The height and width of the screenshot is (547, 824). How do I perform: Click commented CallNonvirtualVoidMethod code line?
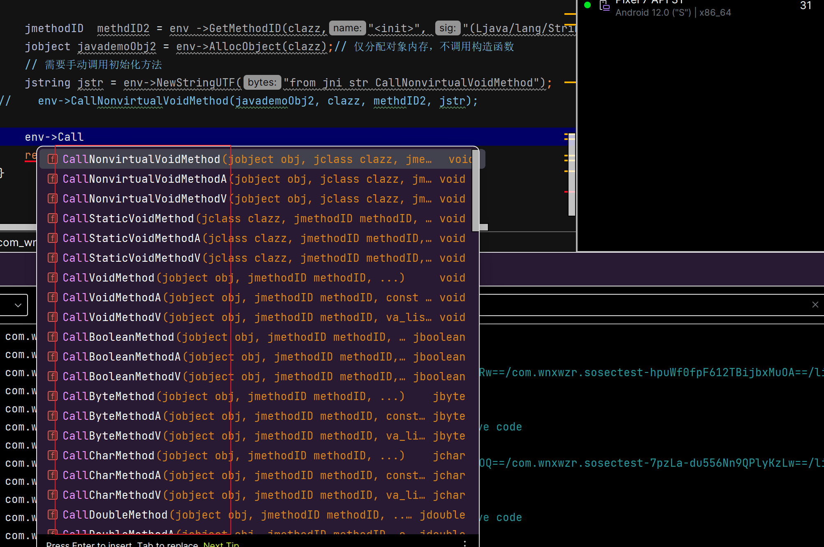239,101
